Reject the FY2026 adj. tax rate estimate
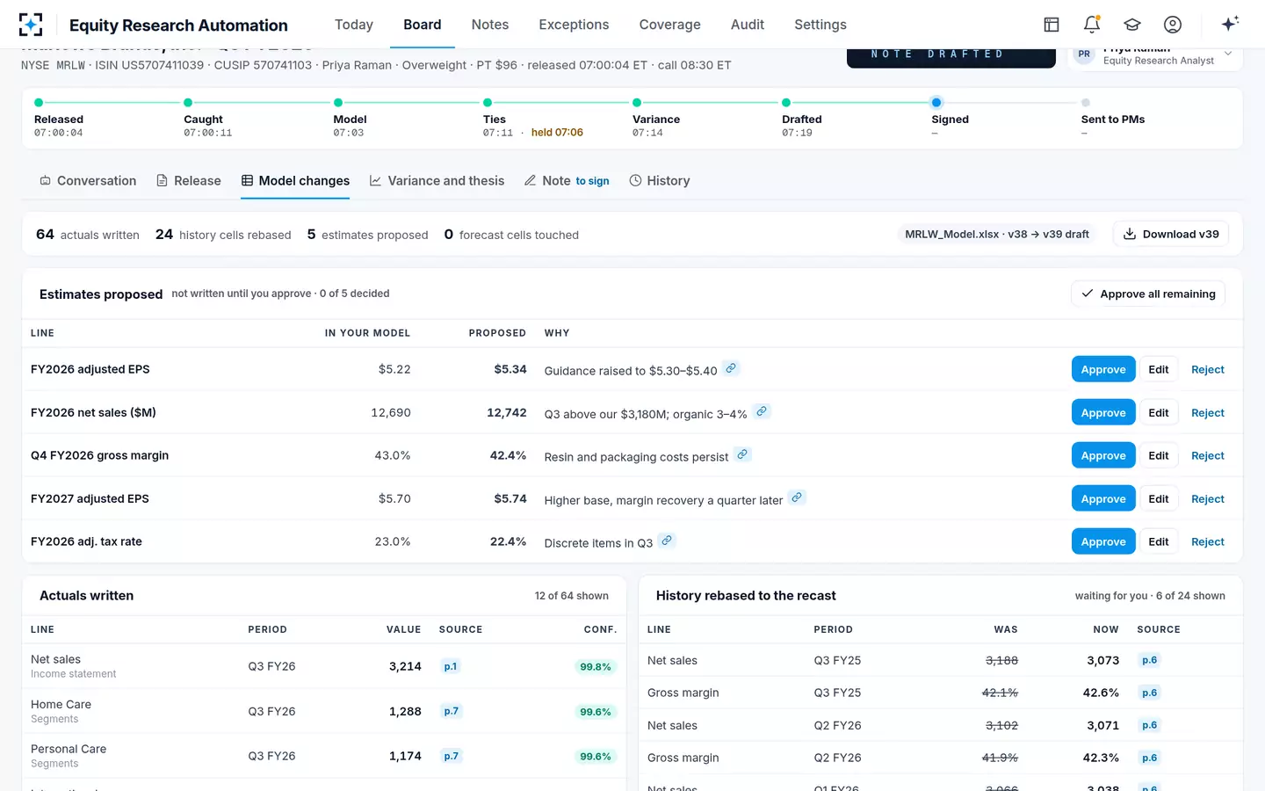The width and height of the screenshot is (1265, 791). click(1208, 541)
